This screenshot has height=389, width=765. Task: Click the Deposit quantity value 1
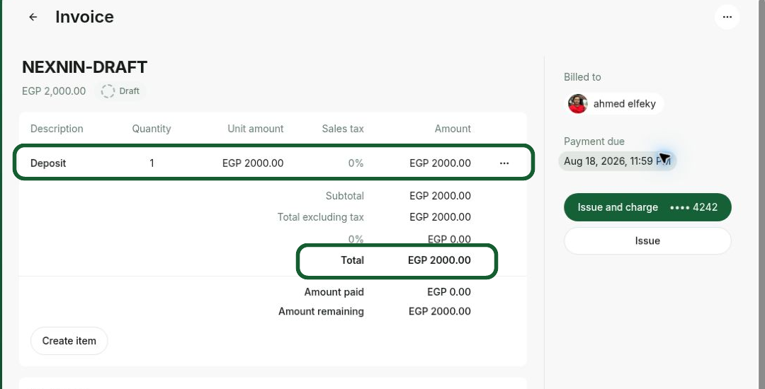152,163
